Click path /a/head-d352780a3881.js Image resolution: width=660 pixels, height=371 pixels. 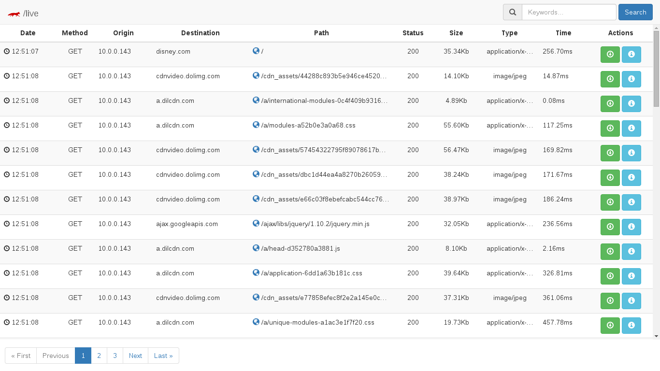[x=301, y=248]
